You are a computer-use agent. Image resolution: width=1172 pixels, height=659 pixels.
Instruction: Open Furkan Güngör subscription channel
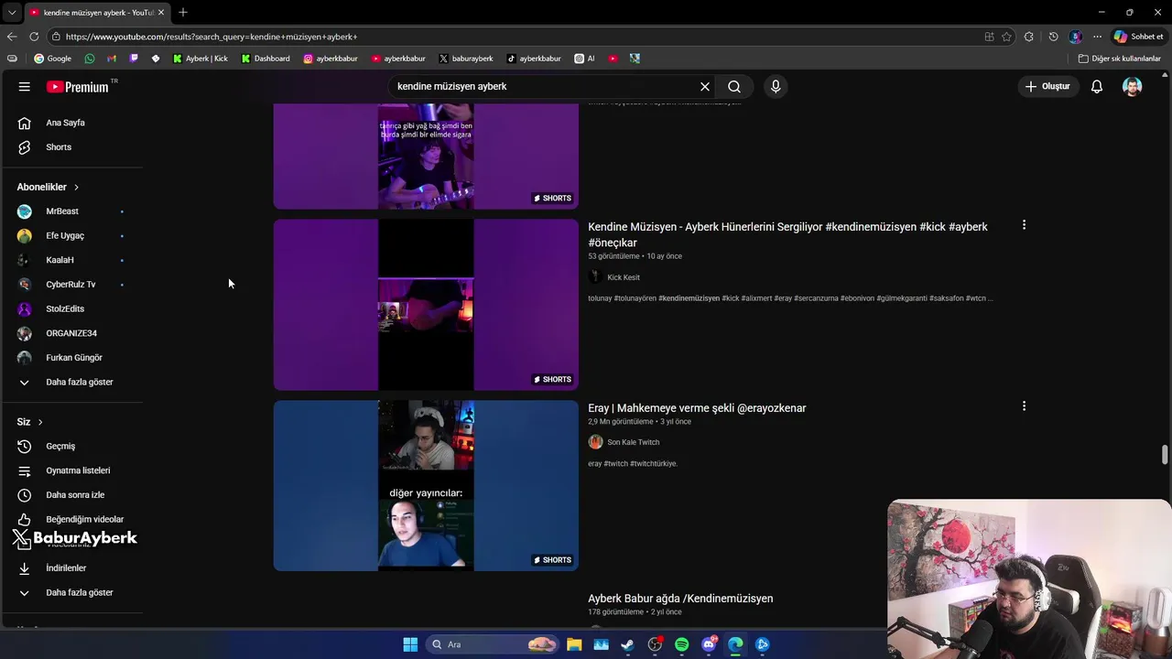click(x=72, y=358)
